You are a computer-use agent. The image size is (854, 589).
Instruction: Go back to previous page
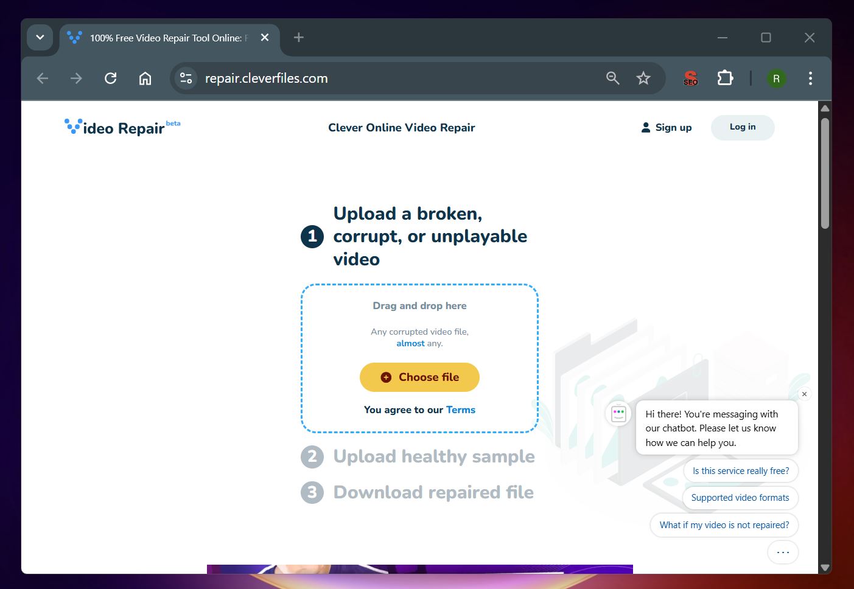tap(43, 78)
